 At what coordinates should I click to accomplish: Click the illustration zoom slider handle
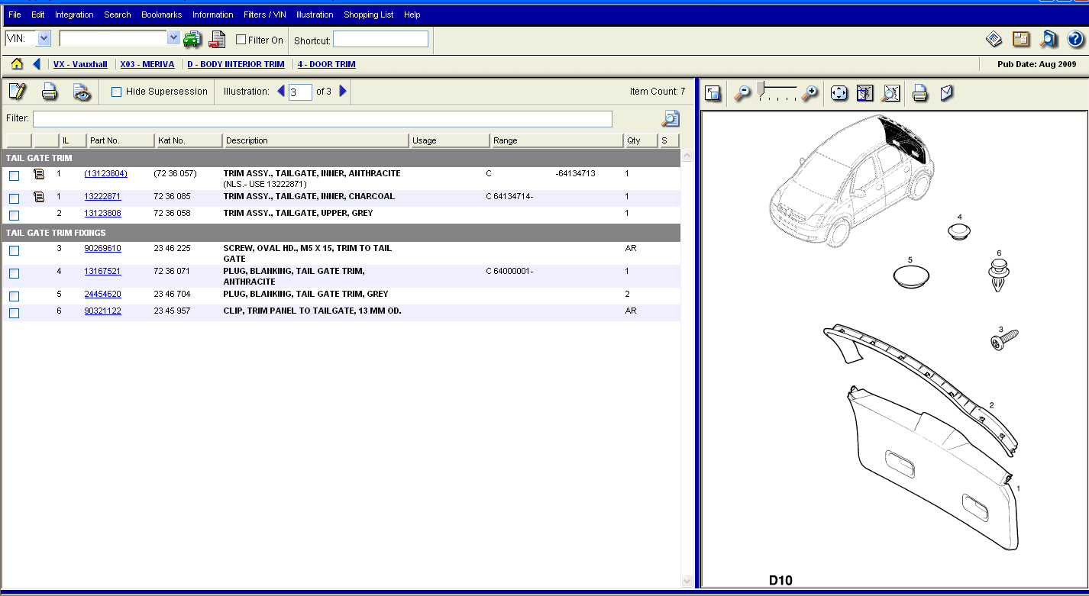[x=760, y=88]
